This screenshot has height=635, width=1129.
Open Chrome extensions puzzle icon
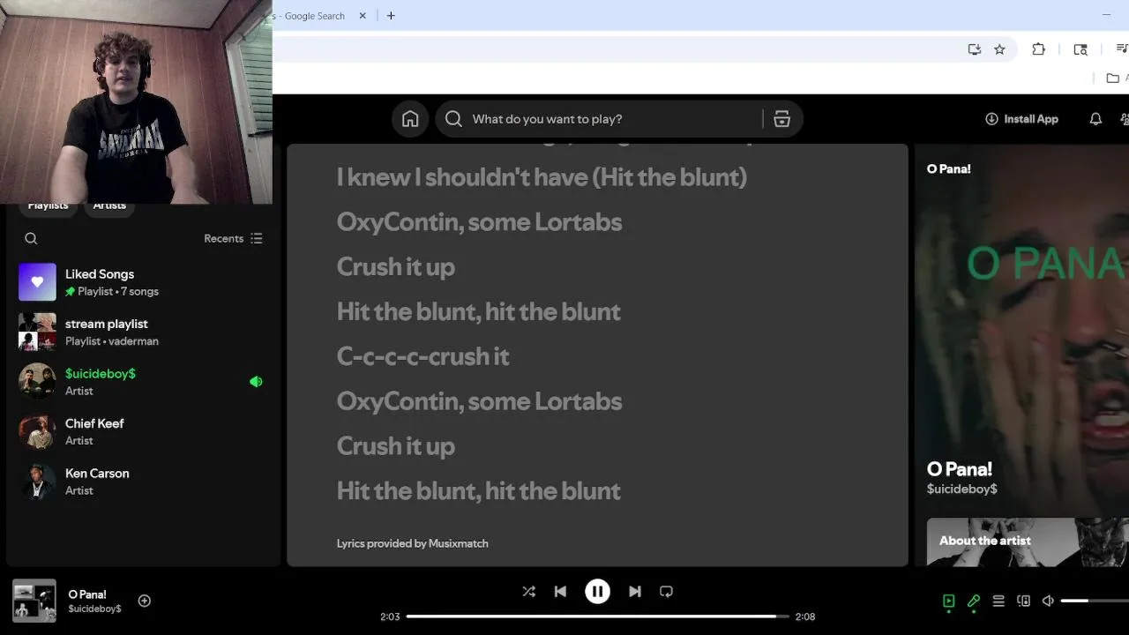(1038, 49)
